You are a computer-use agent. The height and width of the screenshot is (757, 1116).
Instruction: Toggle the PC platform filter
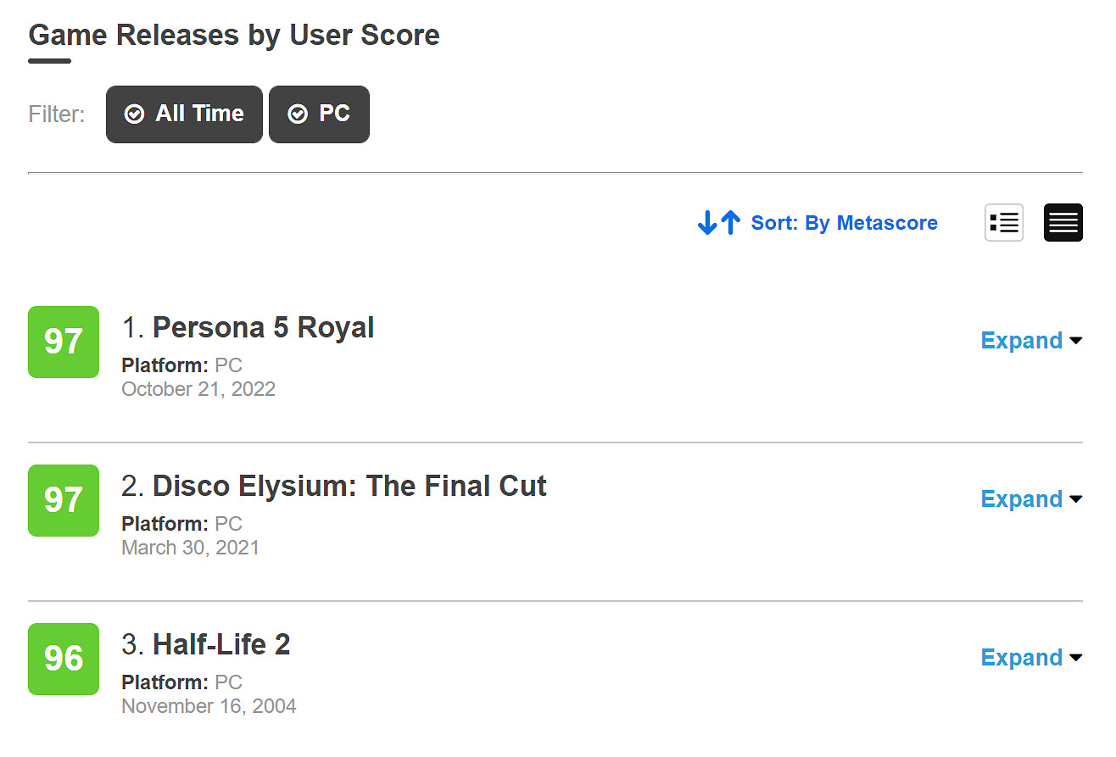pyautogui.click(x=319, y=114)
